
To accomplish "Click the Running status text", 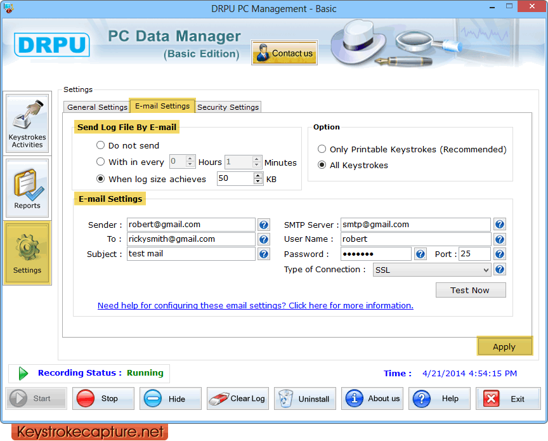I will tap(145, 373).
